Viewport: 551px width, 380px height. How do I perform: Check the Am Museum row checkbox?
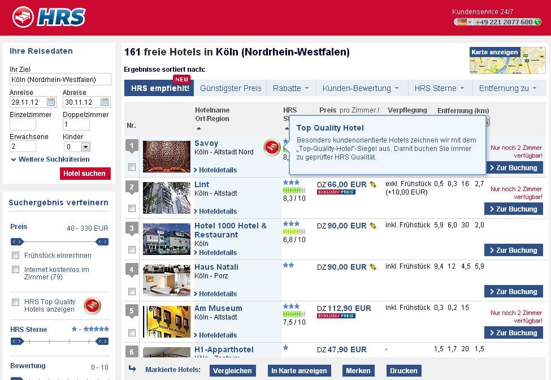(132, 332)
